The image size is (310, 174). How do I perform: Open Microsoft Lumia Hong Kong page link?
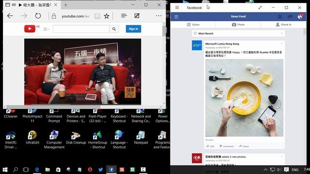click(222, 44)
